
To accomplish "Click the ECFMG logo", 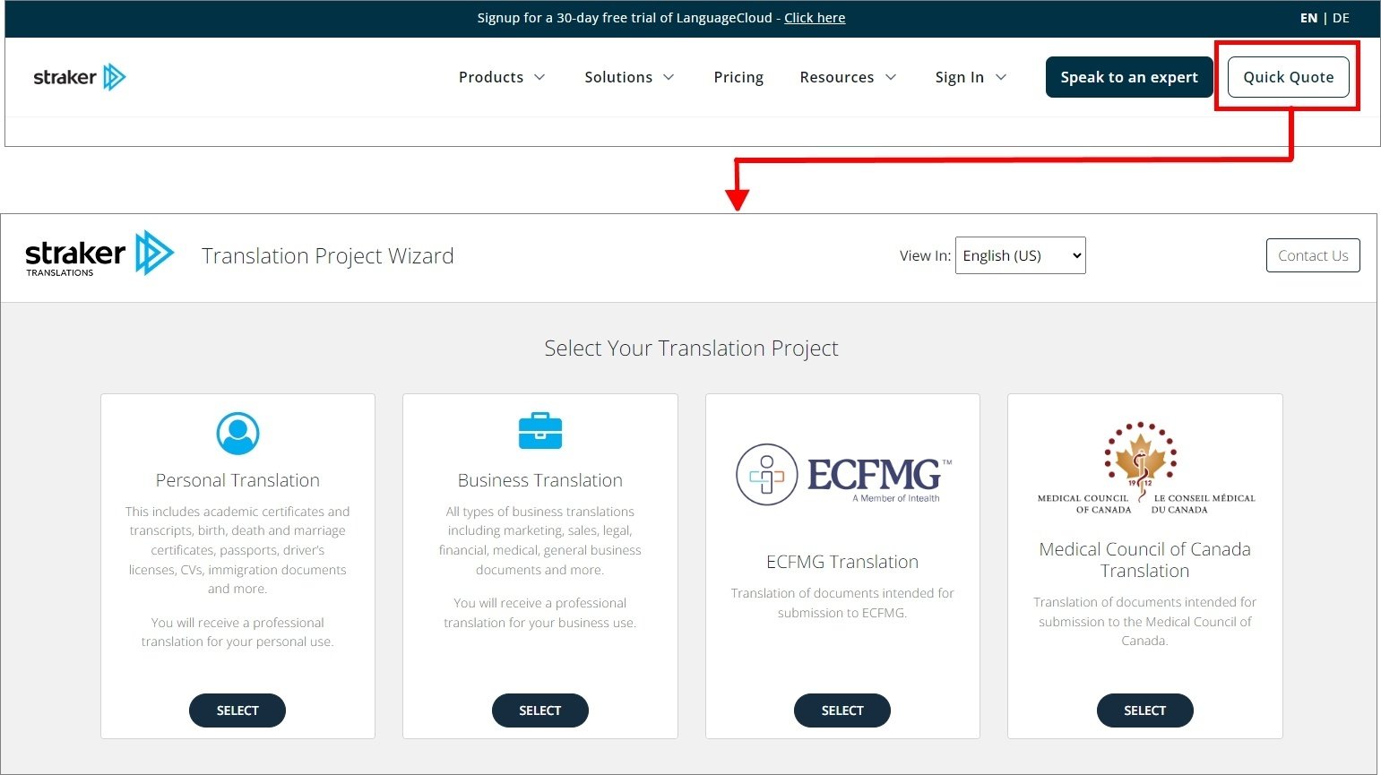I will 841,474.
